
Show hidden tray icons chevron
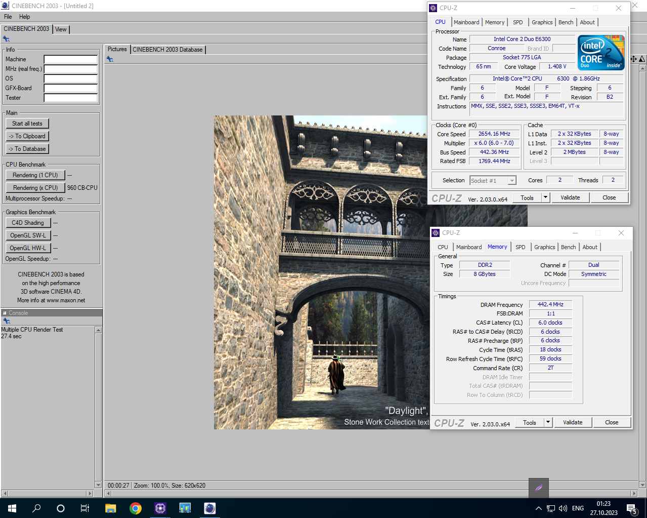[539, 508]
